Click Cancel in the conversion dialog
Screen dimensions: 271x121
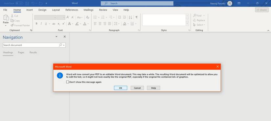tap(137, 88)
